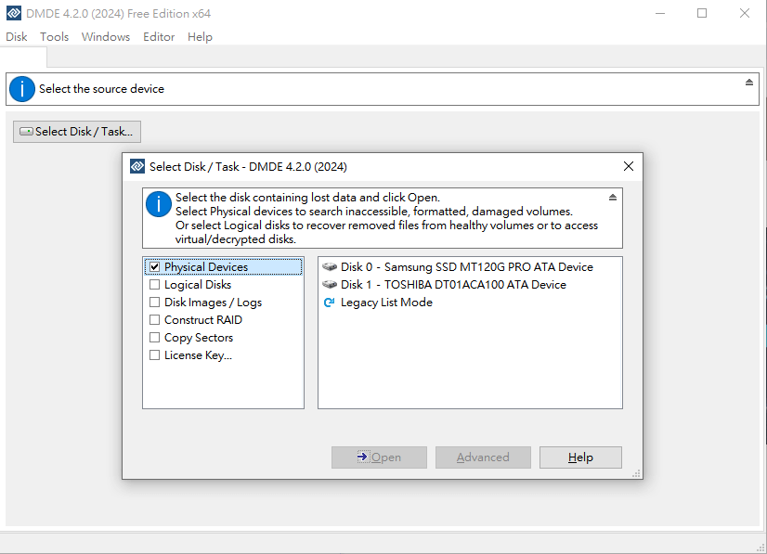767x554 pixels.
Task: Check the Copy Sectors checkbox
Action: pyautogui.click(x=154, y=338)
